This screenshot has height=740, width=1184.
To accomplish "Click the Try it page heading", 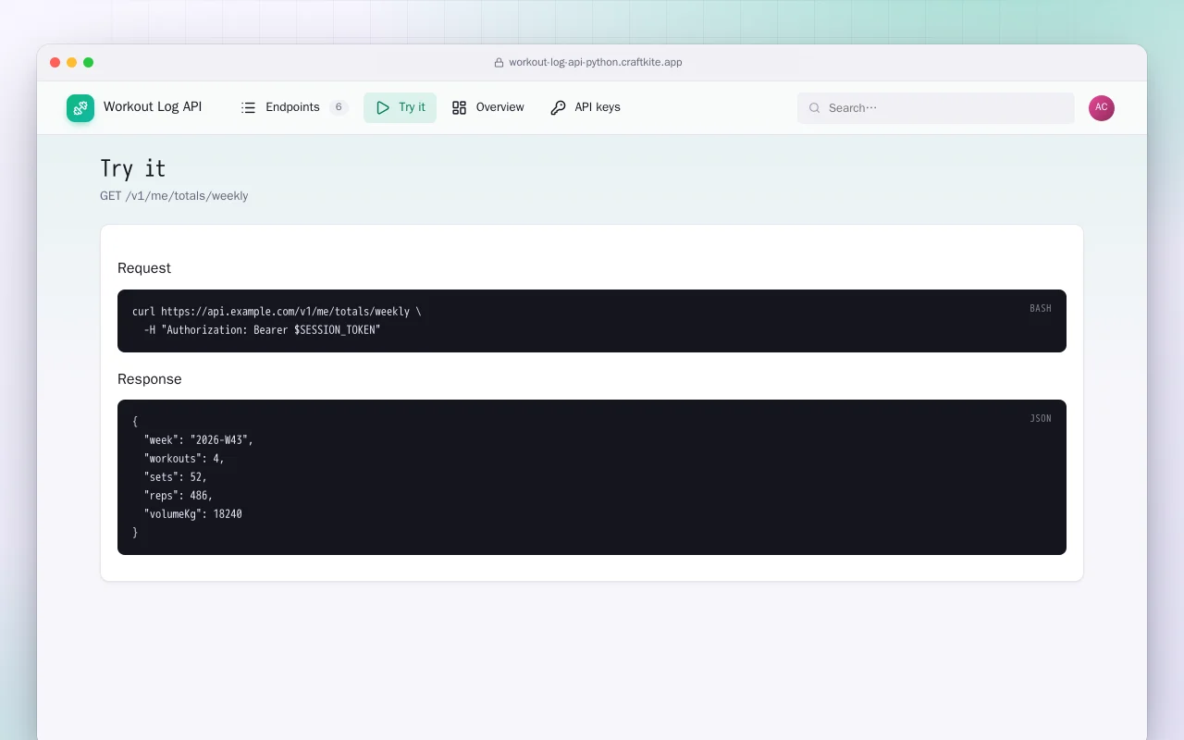I will pos(133,168).
